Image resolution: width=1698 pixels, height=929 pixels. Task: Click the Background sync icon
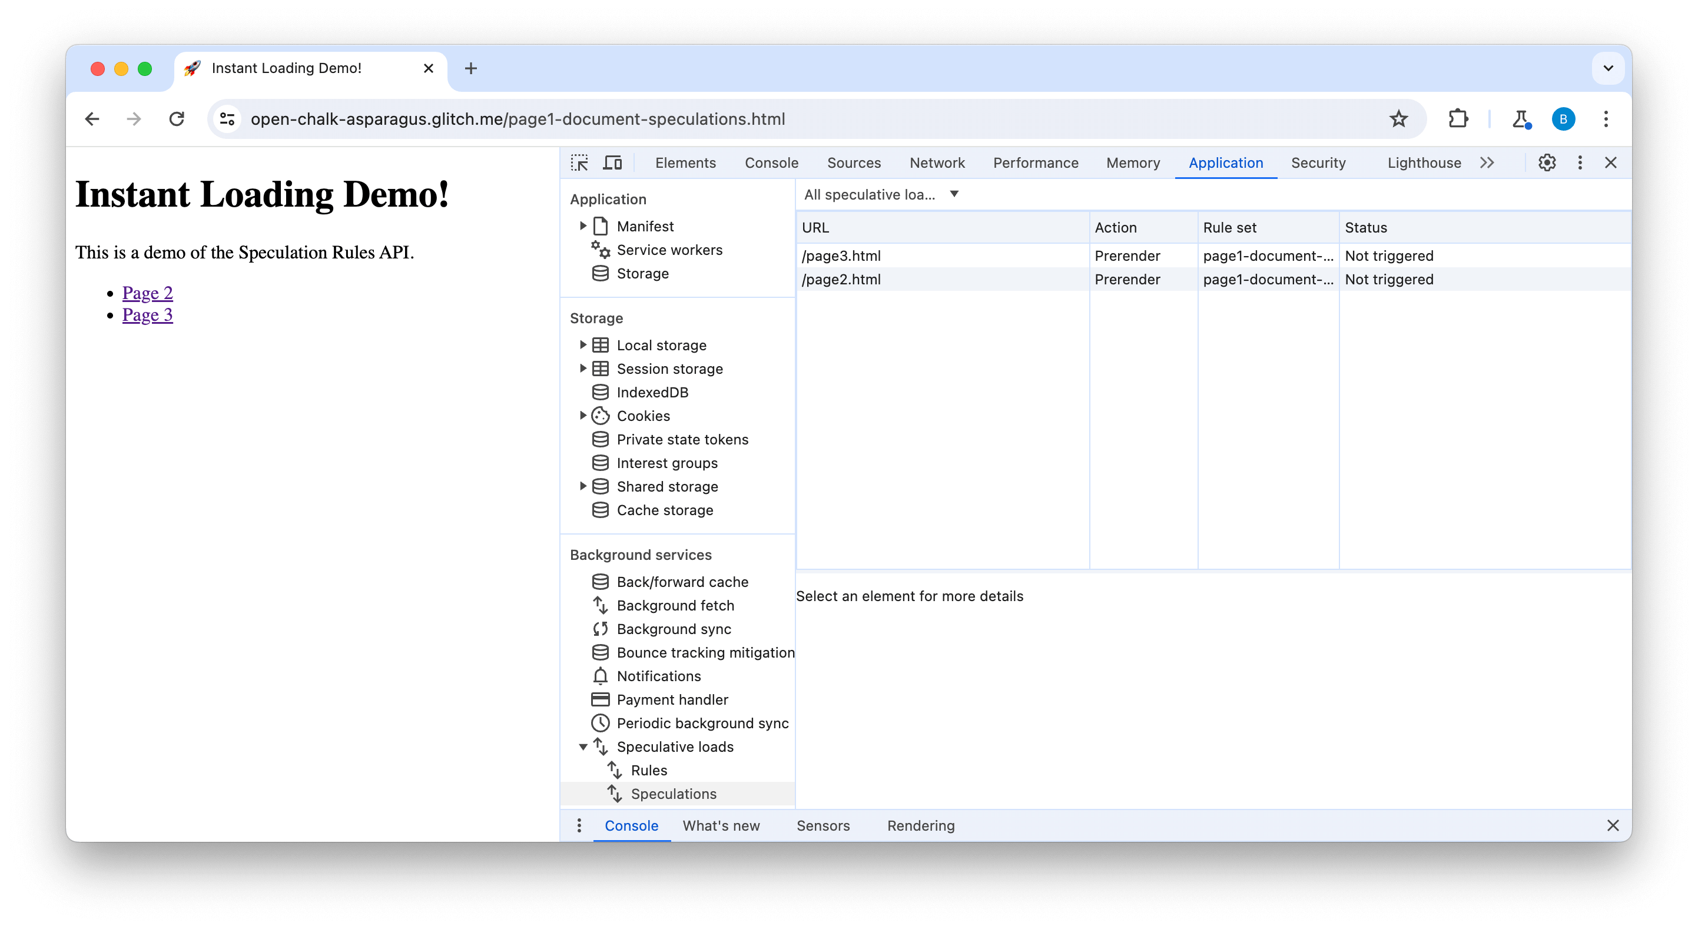click(601, 629)
